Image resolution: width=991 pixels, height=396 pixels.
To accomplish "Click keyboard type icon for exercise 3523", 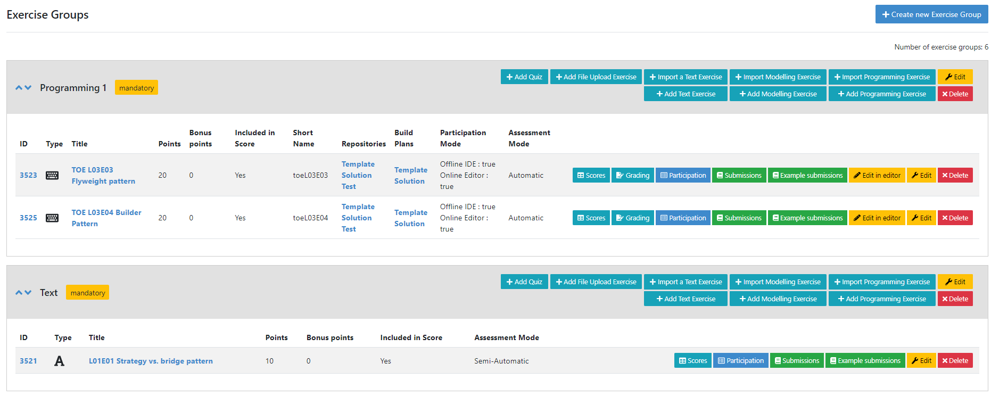I will [x=52, y=176].
